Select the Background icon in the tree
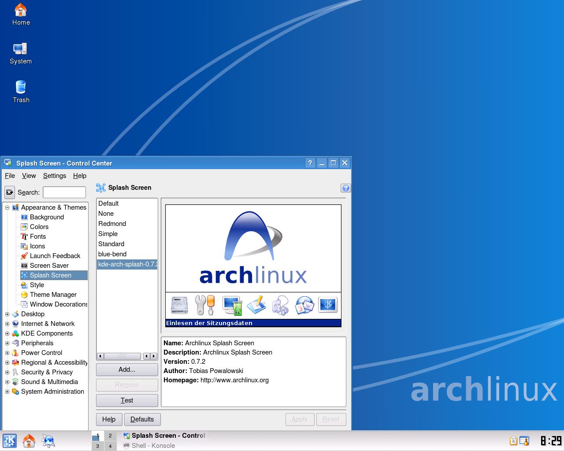This screenshot has width=564, height=451. tap(24, 217)
